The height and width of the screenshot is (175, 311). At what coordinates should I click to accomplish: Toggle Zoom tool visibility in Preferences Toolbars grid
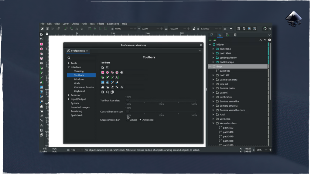108,92
